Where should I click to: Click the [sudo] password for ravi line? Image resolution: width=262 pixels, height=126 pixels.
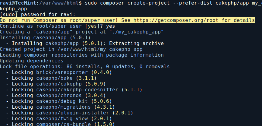click(x=38, y=15)
